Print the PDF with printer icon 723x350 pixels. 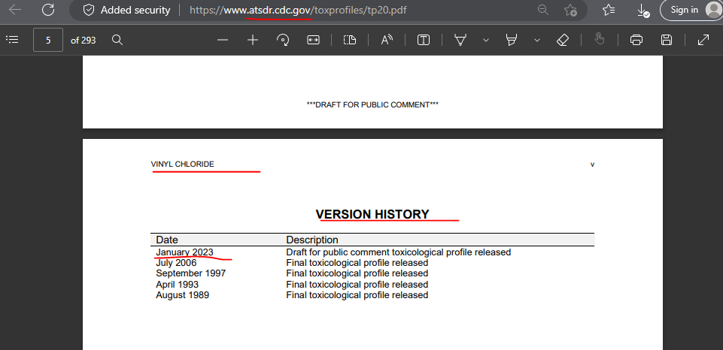(x=636, y=40)
